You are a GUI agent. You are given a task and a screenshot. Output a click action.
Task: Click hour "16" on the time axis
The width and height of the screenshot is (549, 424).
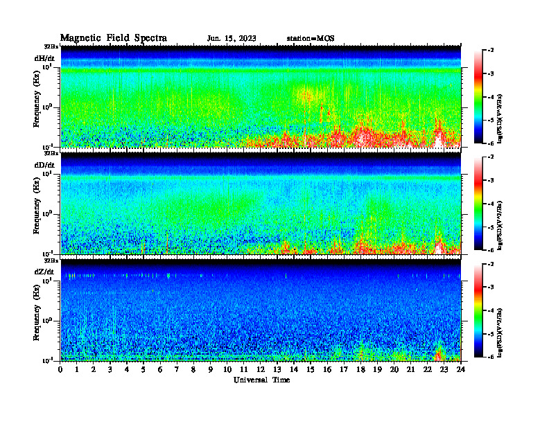(x=327, y=369)
